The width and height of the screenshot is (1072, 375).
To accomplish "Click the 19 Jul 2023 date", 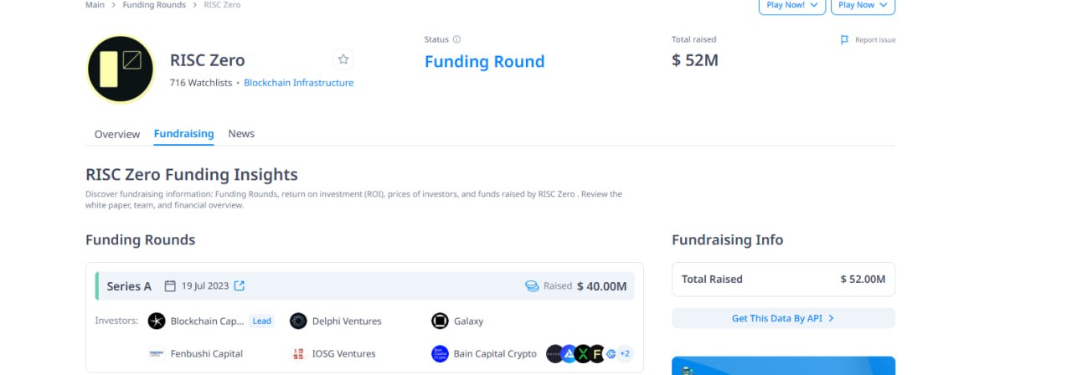I will (x=205, y=286).
